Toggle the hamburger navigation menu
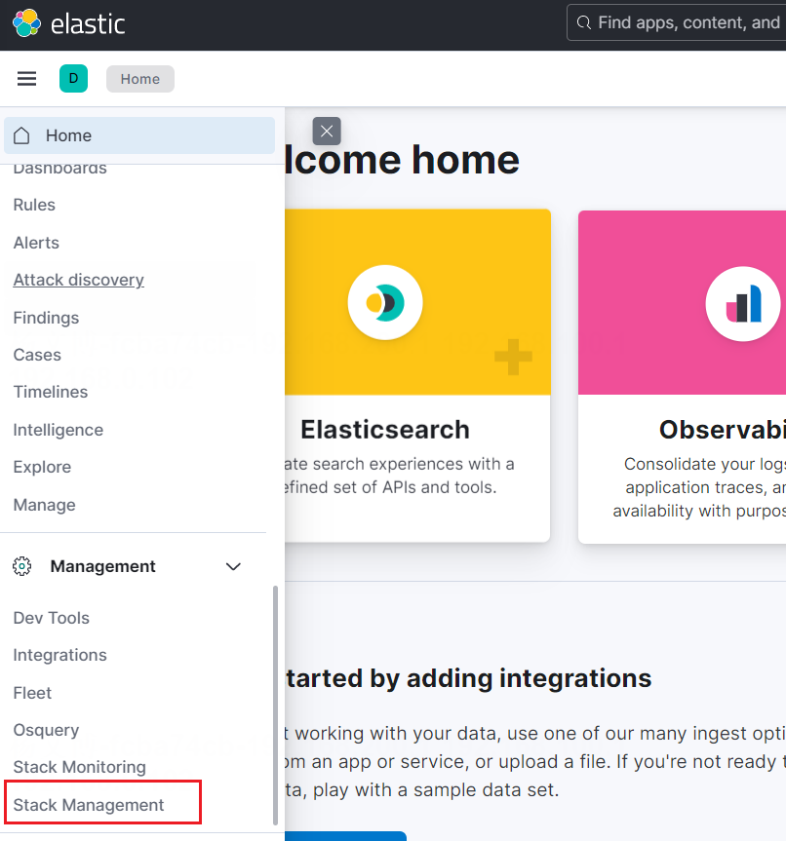 (x=27, y=79)
